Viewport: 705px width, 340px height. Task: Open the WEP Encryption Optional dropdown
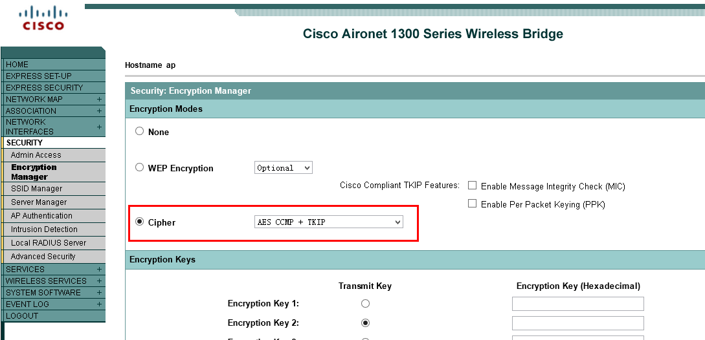pos(284,168)
